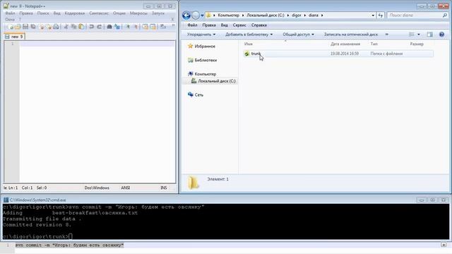
Task: Open Find with the binoculars icon
Action: tap(109, 27)
